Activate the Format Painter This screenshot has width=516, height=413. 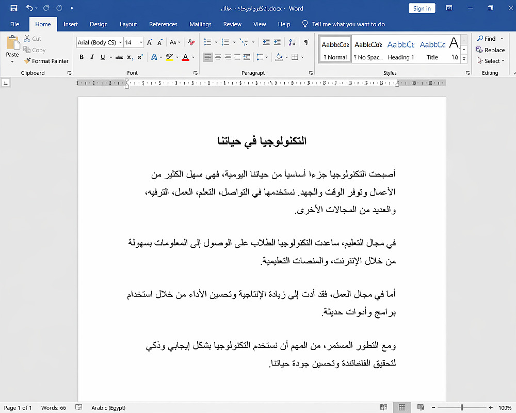(46, 61)
